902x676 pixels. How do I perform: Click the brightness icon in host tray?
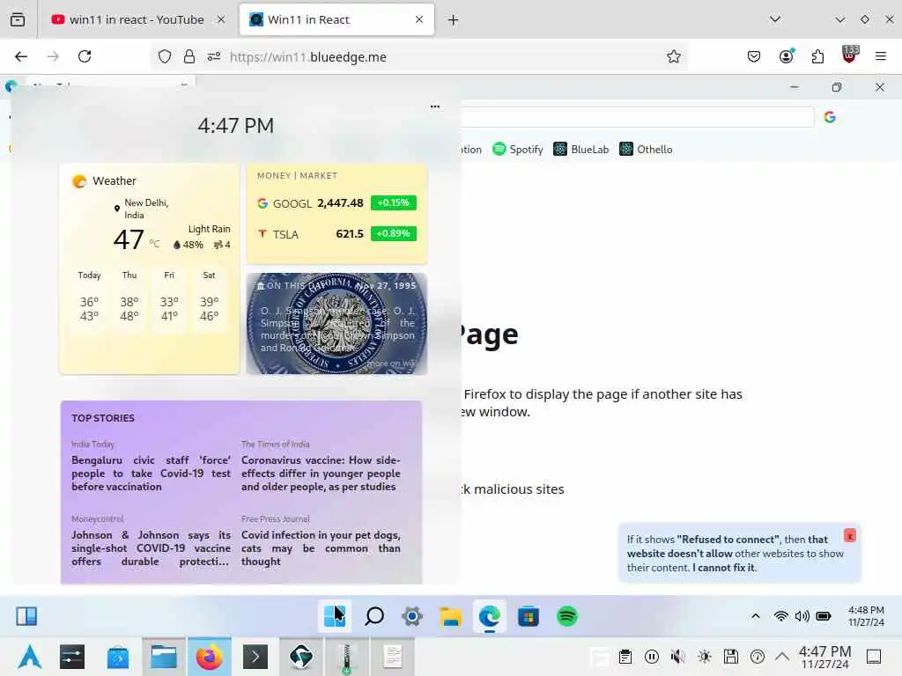(x=705, y=657)
